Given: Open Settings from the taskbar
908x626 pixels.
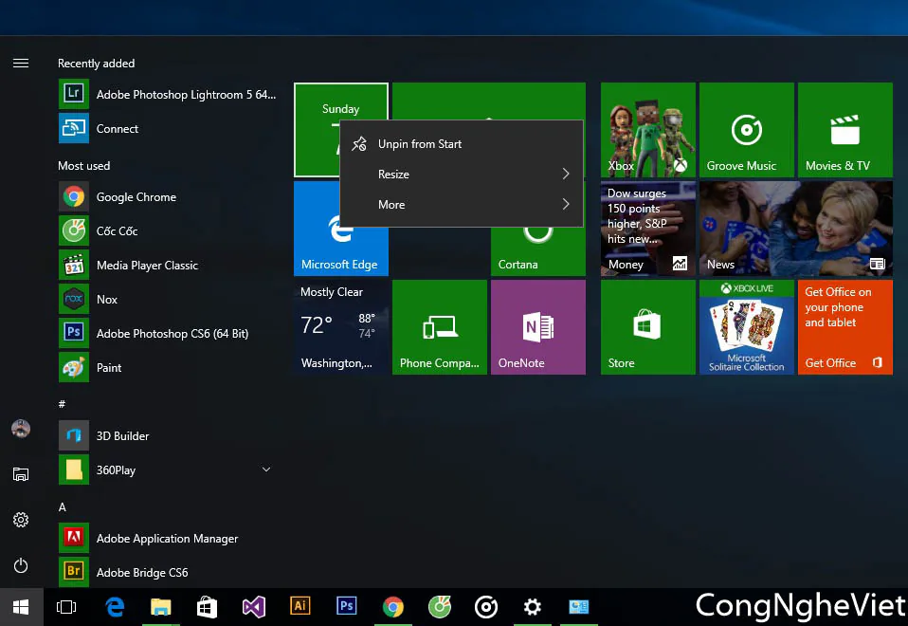Looking at the screenshot, I should coord(532,607).
